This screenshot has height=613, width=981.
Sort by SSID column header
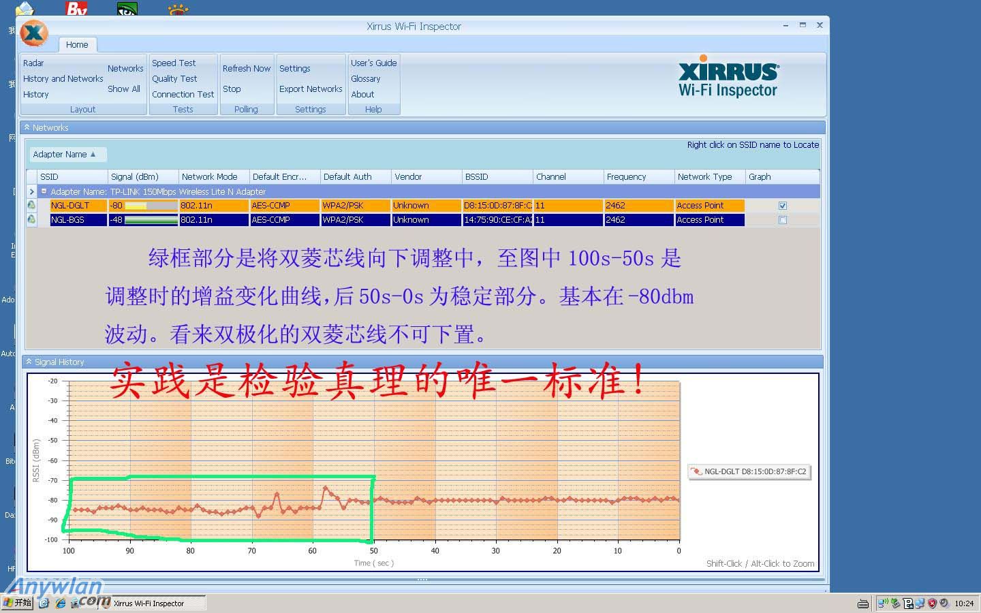click(72, 176)
